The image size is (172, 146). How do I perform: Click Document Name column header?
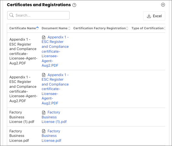[55, 28]
